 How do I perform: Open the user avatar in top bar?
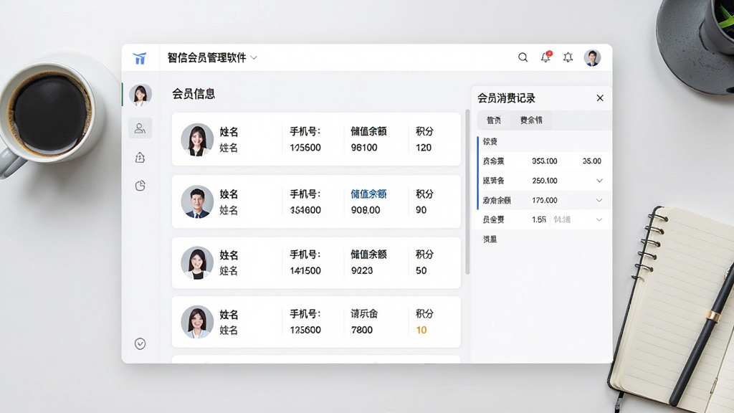(x=592, y=57)
